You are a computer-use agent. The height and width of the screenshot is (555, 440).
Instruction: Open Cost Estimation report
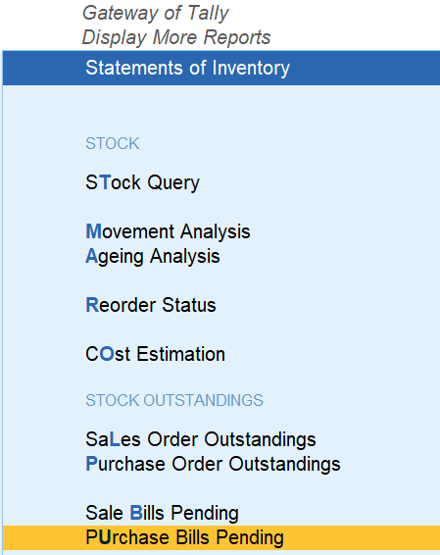click(x=155, y=354)
